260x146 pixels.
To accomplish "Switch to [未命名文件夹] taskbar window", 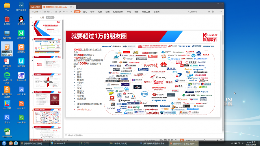I will [x=124, y=143].
